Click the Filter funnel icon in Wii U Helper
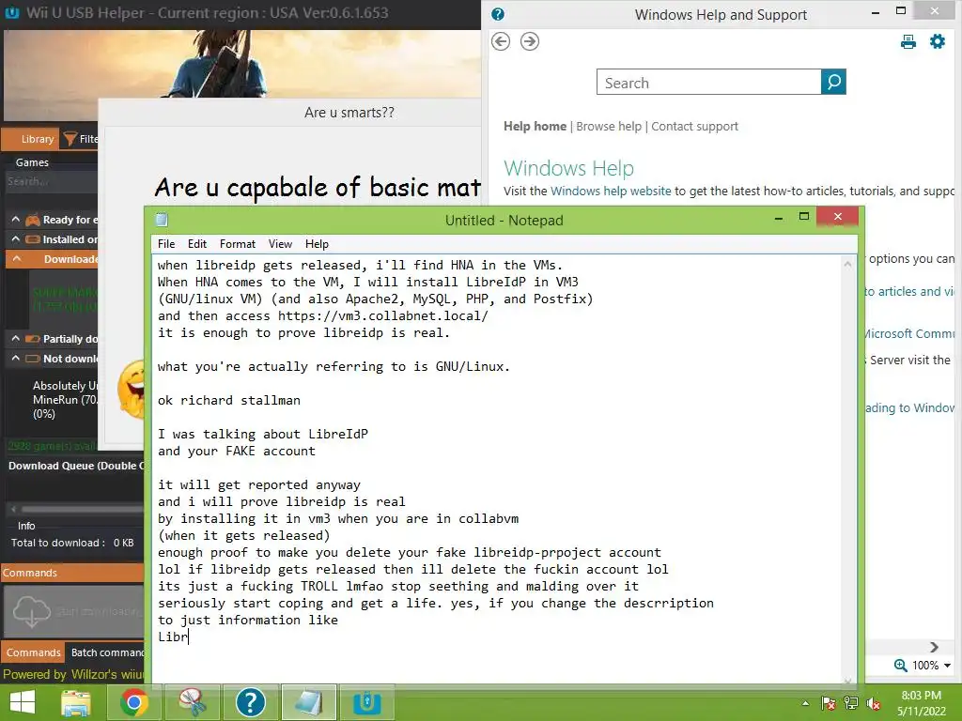Screen dimensions: 962x721 (x=70, y=139)
